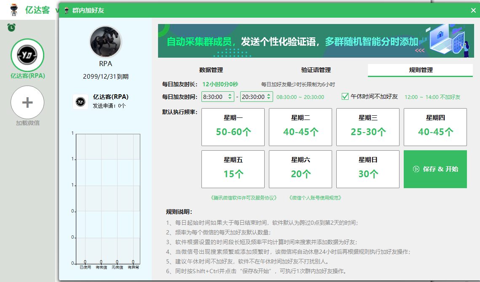The width and height of the screenshot is (480, 282).
Task: Select the 规则管理 tab
Action: [420, 70]
